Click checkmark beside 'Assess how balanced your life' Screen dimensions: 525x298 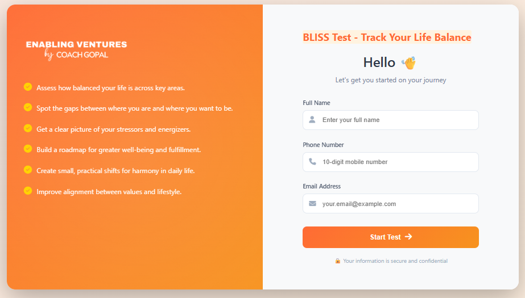(28, 87)
